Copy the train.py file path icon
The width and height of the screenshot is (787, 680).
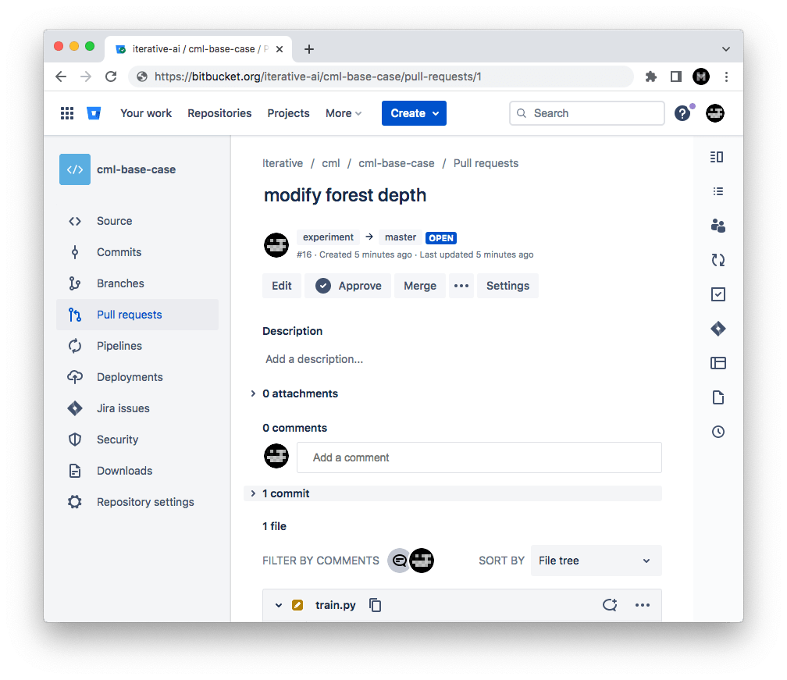pos(375,604)
